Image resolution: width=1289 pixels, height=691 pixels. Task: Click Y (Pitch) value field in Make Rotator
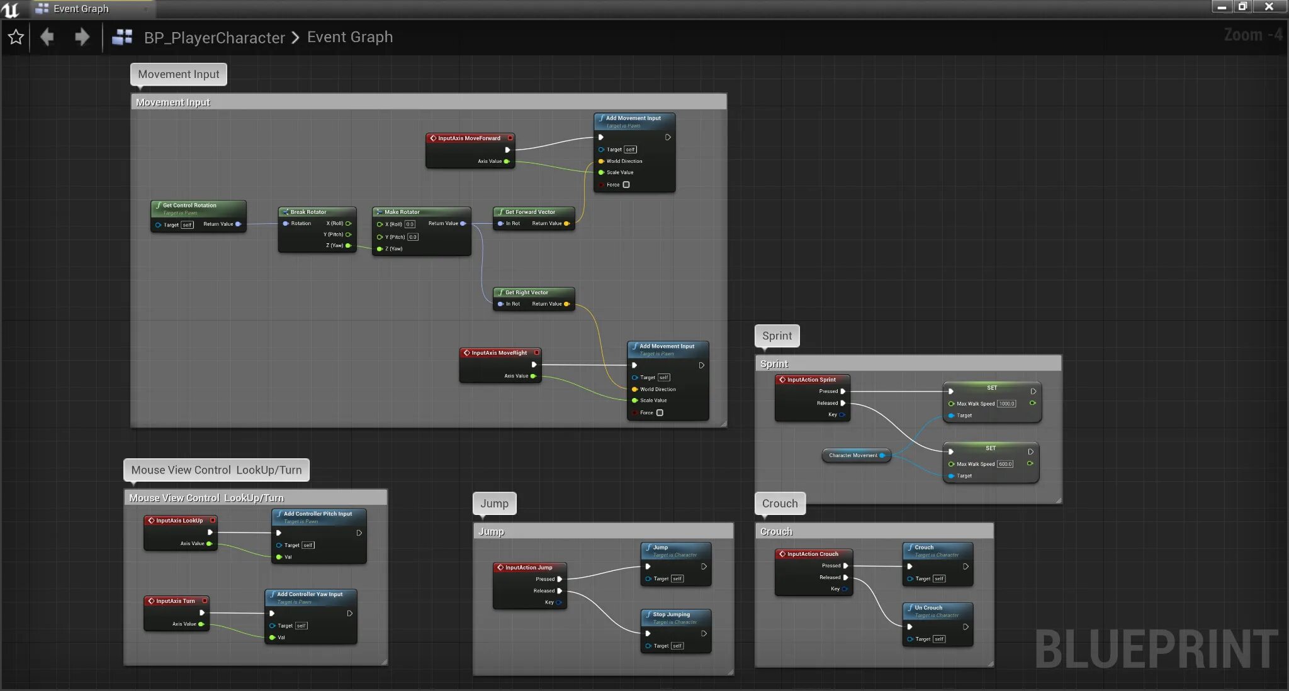pyautogui.click(x=413, y=237)
